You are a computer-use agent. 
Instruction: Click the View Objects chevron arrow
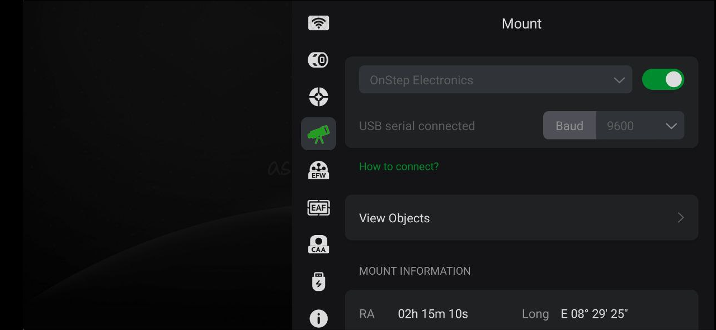pos(681,218)
